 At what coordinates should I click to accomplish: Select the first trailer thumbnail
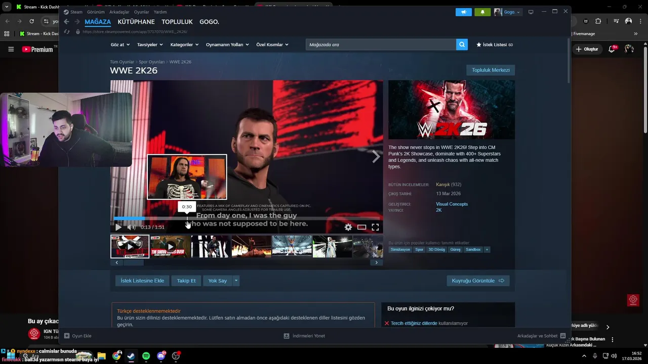[130, 247]
